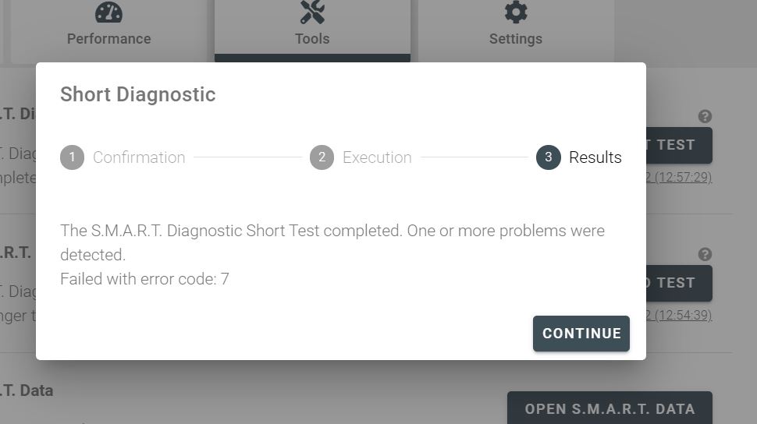
Task: Click CONTINUE to close the diagnostic dialog
Action: 581,334
